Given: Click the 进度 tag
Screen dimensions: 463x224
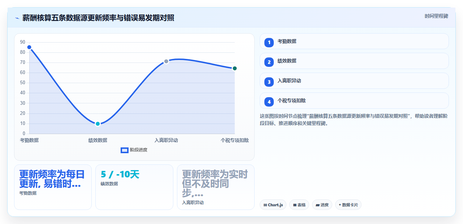Looking at the screenshot, I should pos(322,205).
